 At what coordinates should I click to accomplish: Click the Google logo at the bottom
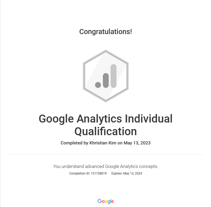pyautogui.click(x=106, y=201)
